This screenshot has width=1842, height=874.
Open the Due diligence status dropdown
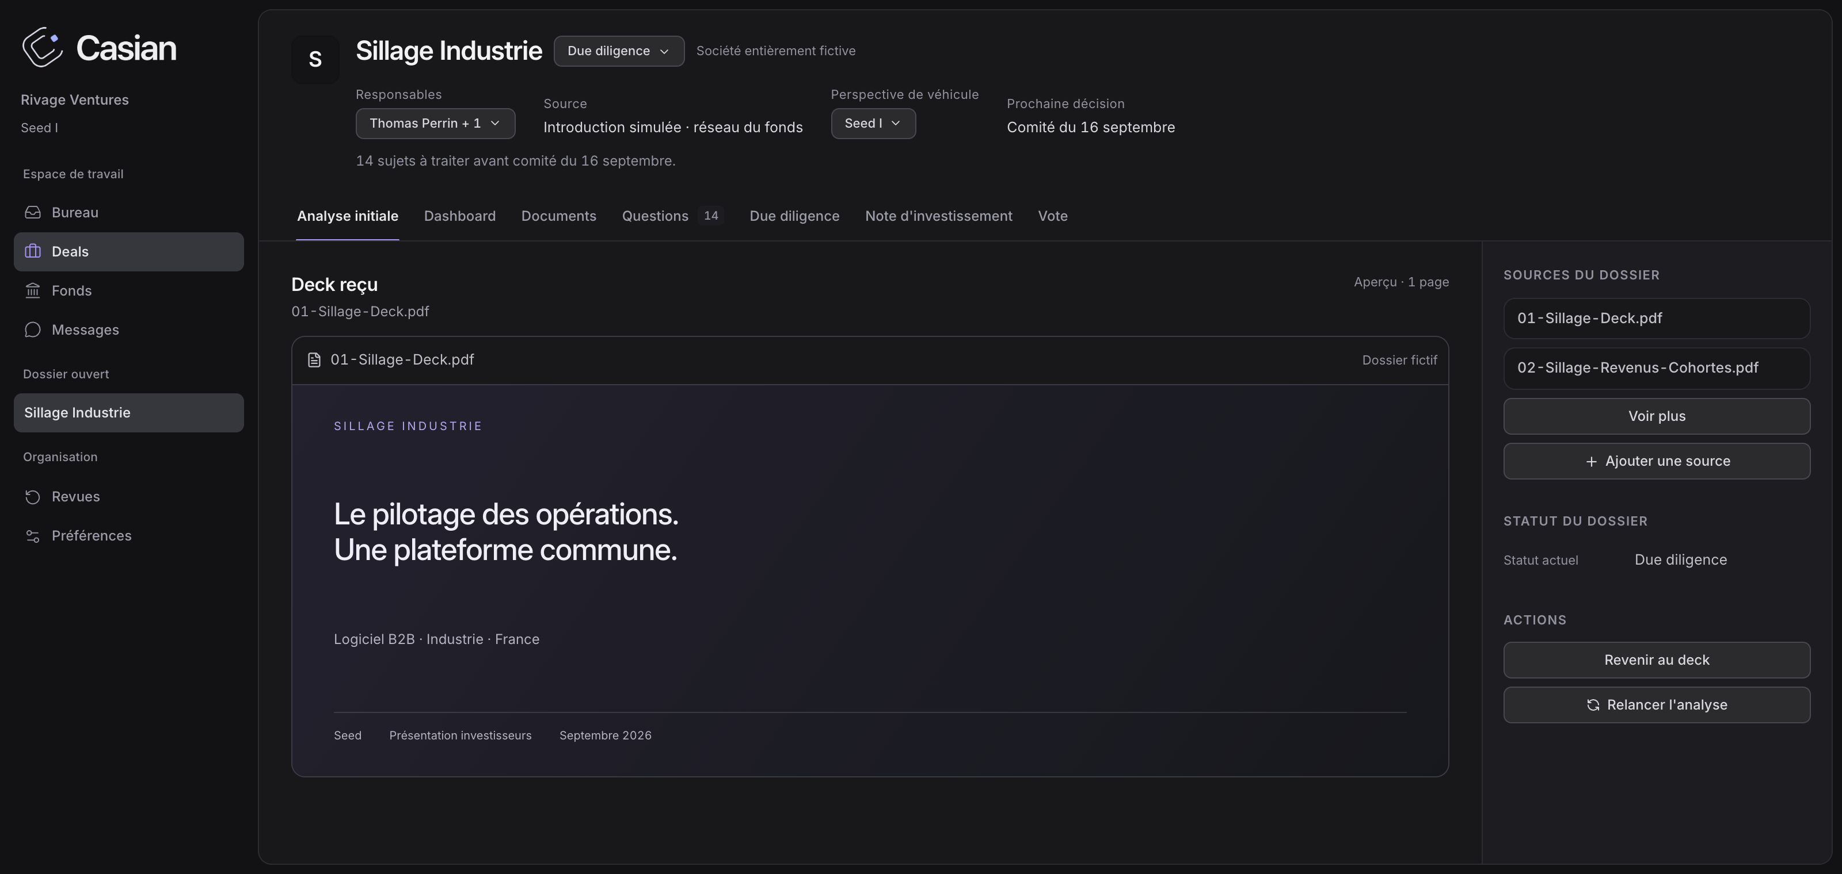click(x=619, y=51)
